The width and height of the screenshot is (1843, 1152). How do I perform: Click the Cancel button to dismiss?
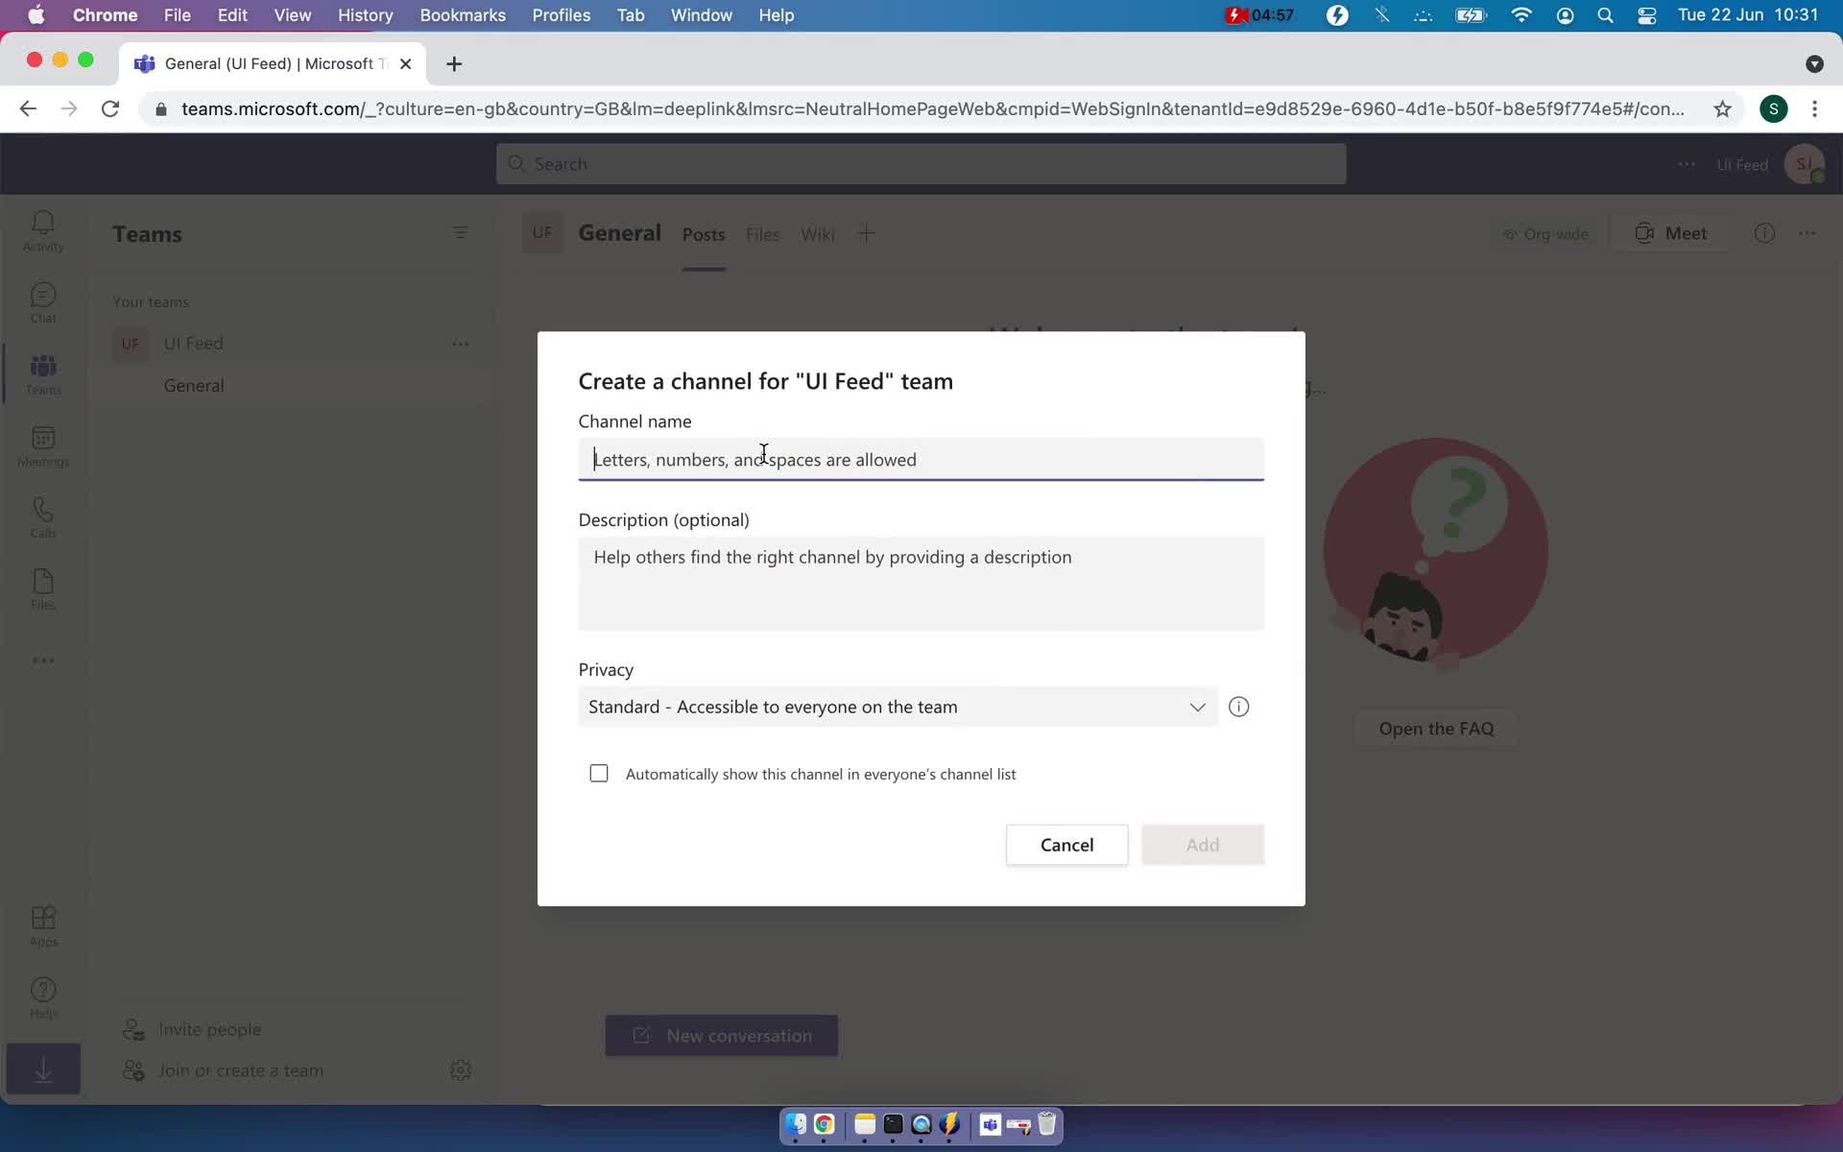coord(1066,844)
